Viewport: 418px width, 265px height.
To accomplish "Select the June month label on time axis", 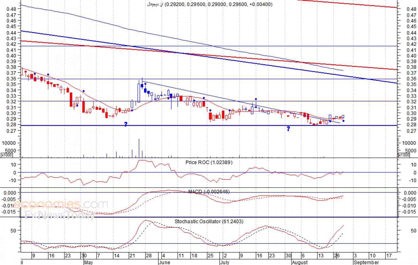I will [x=164, y=262].
